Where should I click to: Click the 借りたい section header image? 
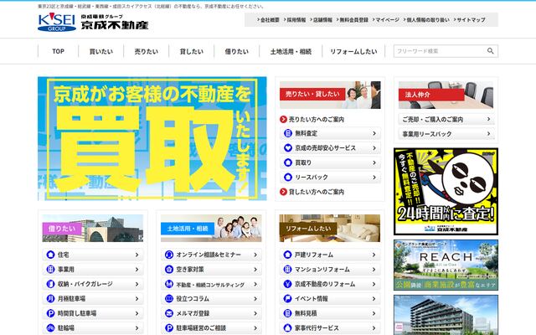[93, 229]
